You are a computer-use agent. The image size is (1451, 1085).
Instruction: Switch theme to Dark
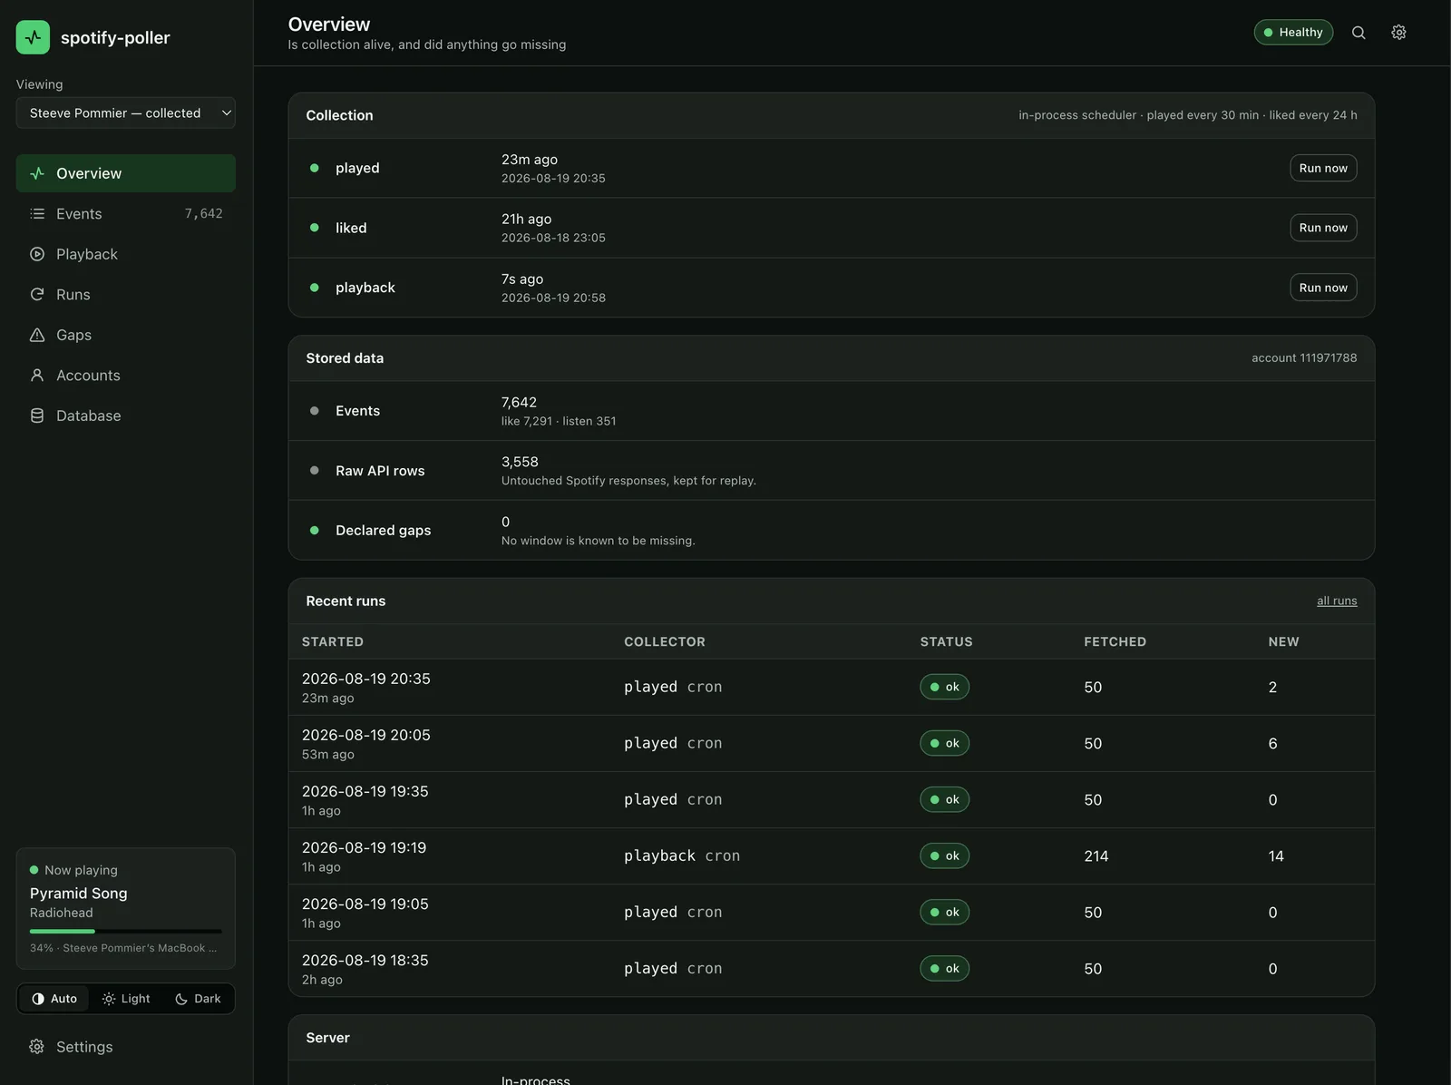[x=198, y=999]
